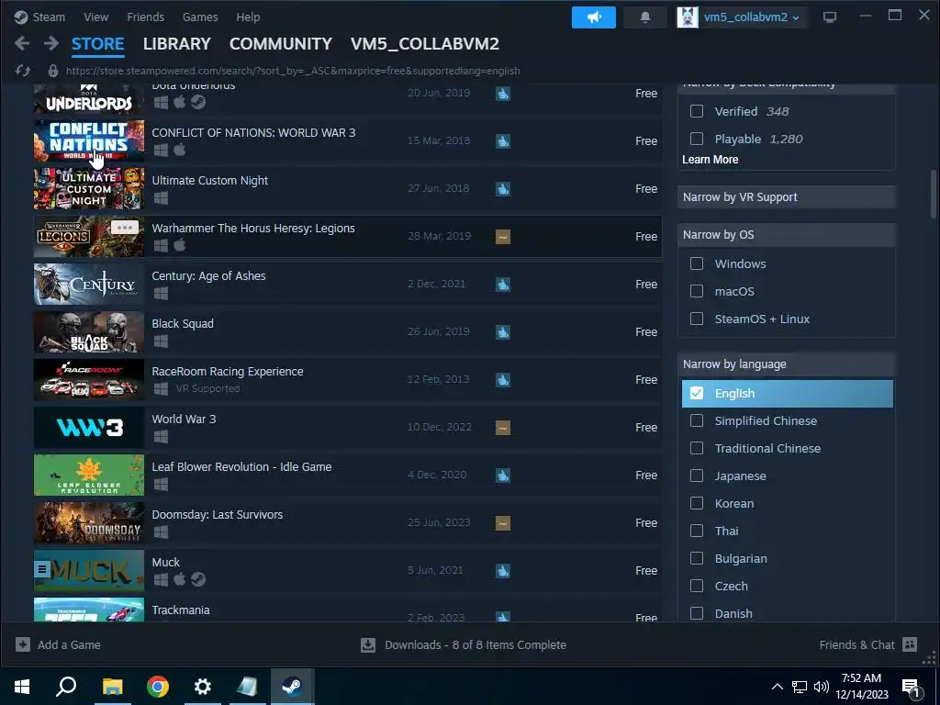Click the padlock icon beside the URL
The width and height of the screenshot is (940, 705).
click(52, 71)
